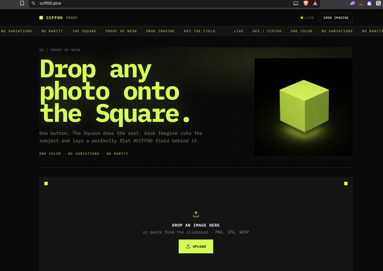Click the blue-and-white extension icon
Image resolution: width=383 pixels, height=271 pixels.
click(369, 3)
